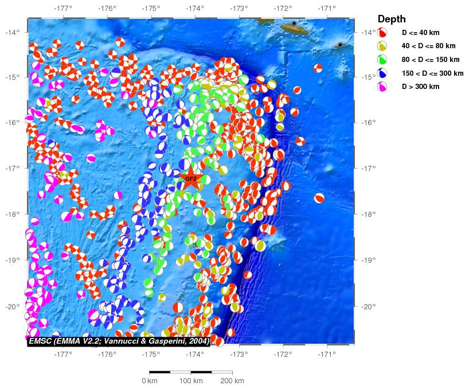Select the 200 km scale bar label
The image size is (469, 389).
(x=232, y=381)
